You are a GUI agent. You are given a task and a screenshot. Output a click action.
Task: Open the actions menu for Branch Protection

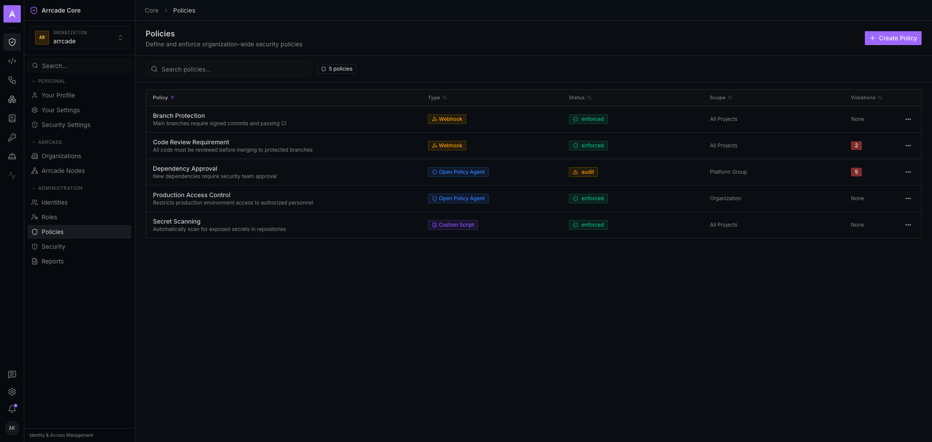(x=908, y=119)
